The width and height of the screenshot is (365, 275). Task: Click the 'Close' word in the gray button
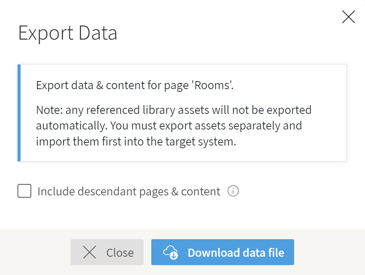coord(120,253)
